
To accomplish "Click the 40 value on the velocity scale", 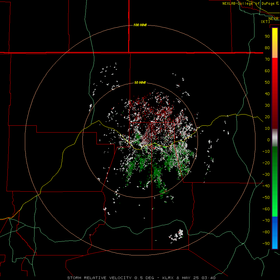I will pyautogui.click(x=267, y=94).
